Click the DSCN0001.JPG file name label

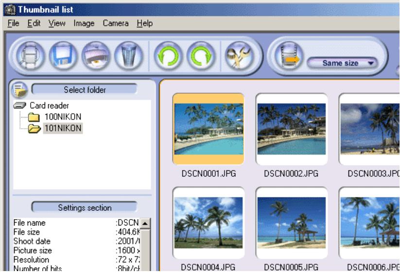pyautogui.click(x=209, y=173)
